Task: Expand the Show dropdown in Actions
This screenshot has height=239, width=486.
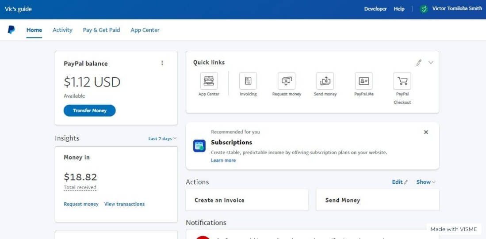Action: tap(426, 182)
